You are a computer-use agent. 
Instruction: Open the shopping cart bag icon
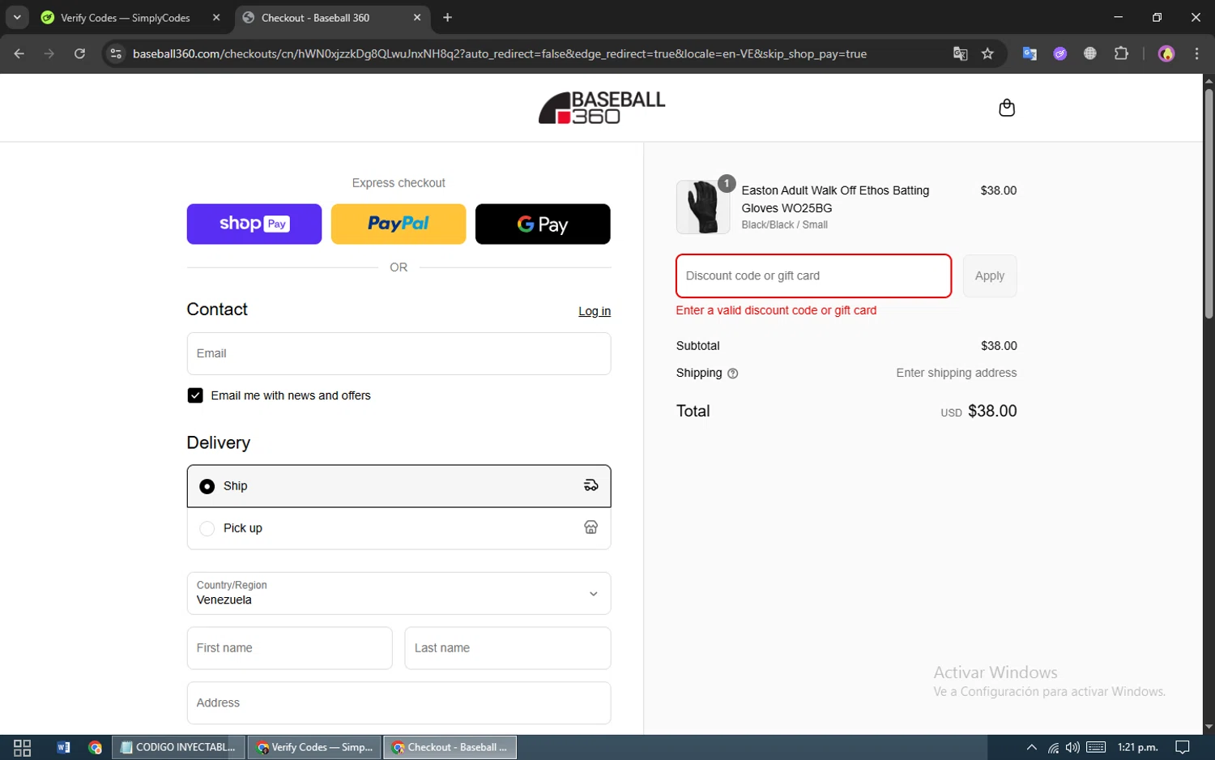click(1007, 108)
